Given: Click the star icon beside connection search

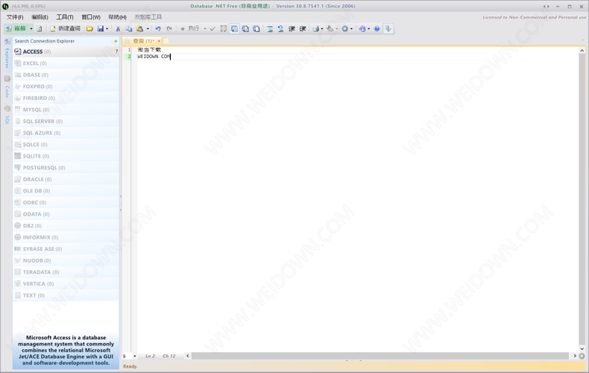Looking at the screenshot, I should pyautogui.click(x=116, y=42).
